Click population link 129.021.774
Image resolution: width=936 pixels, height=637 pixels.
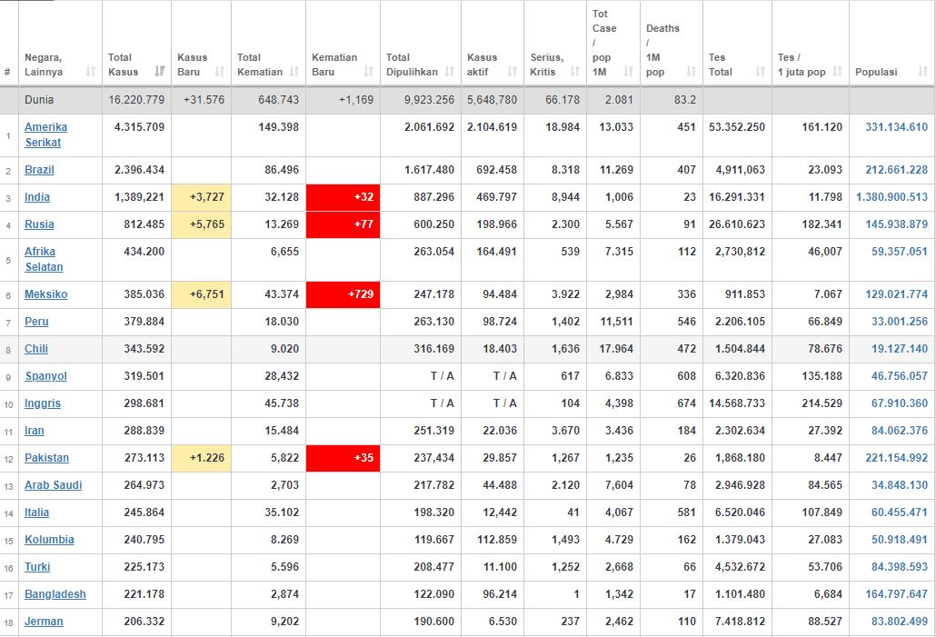[x=897, y=294]
